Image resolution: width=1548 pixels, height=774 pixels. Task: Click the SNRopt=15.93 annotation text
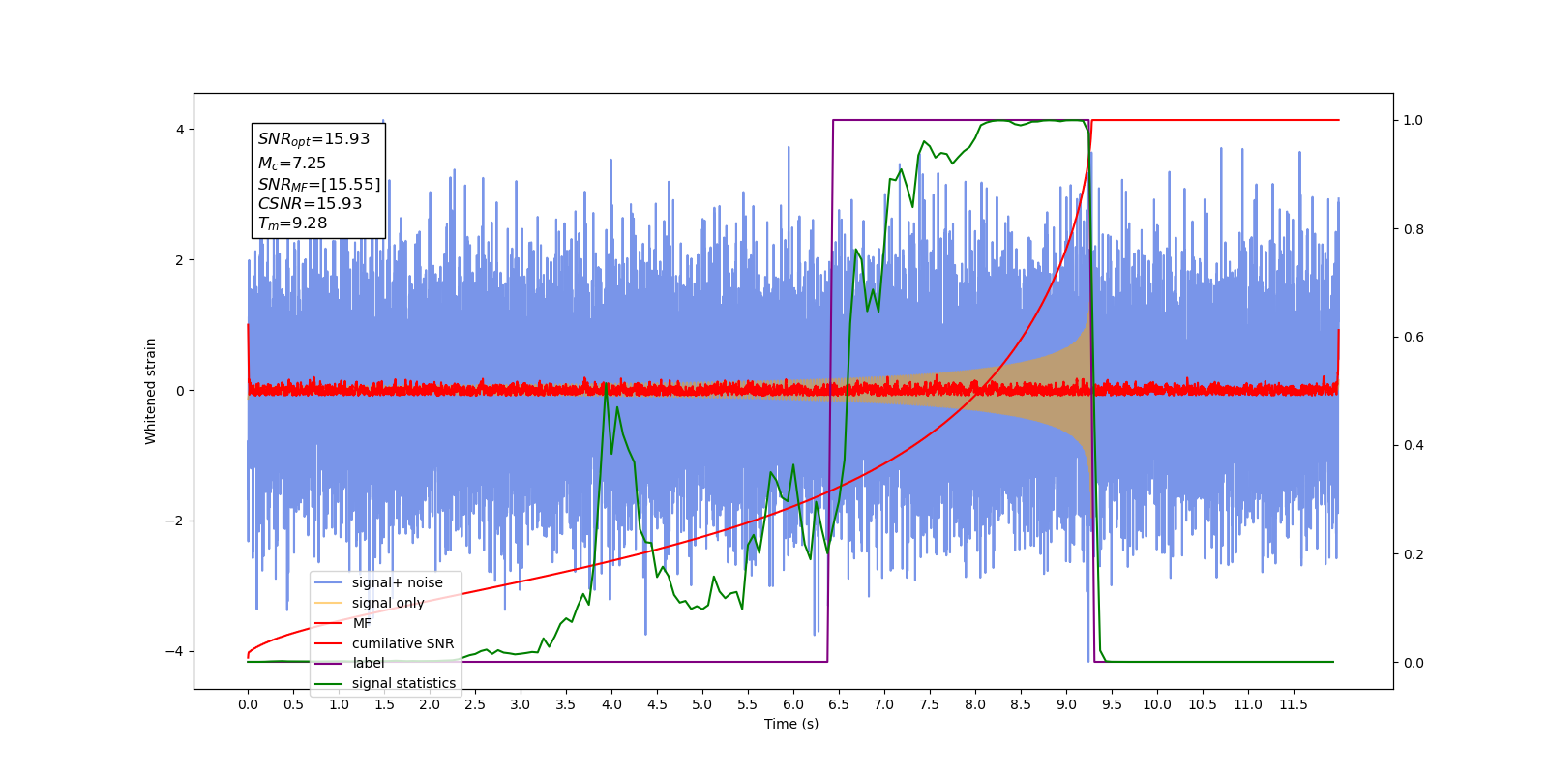[x=313, y=139]
